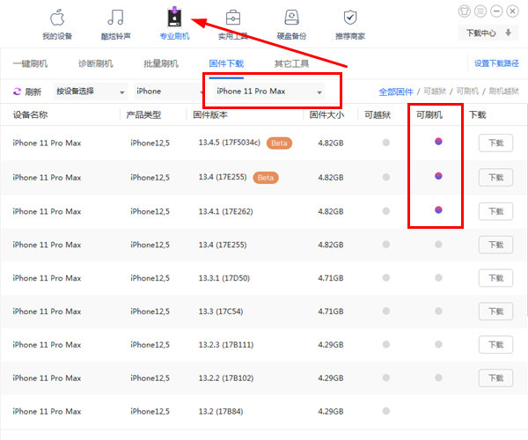Open 硬盘备份 via the disk icon
This screenshot has width=528, height=440.
click(x=292, y=18)
